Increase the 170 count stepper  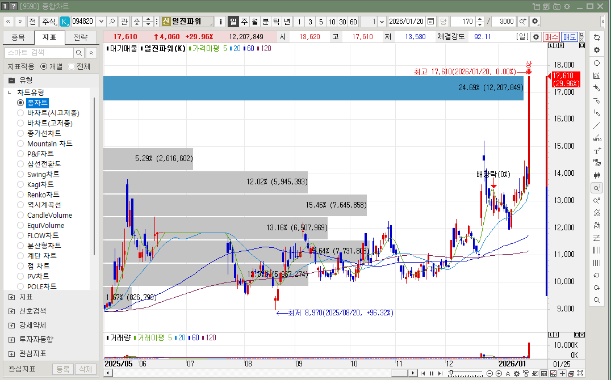[480, 19]
